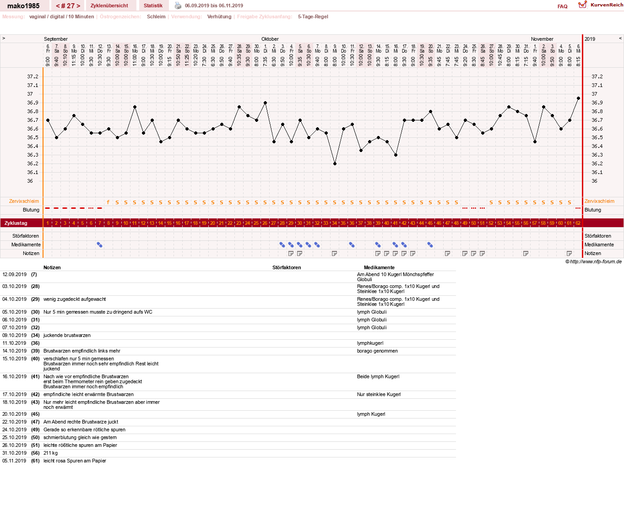Open the KurvenReich link
624x511 pixels.
click(607, 5)
